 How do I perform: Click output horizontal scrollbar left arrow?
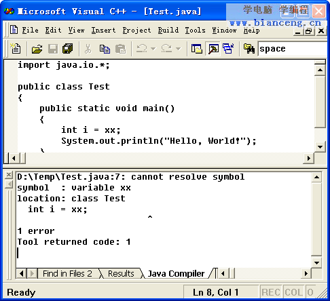pyautogui.click(x=223, y=274)
